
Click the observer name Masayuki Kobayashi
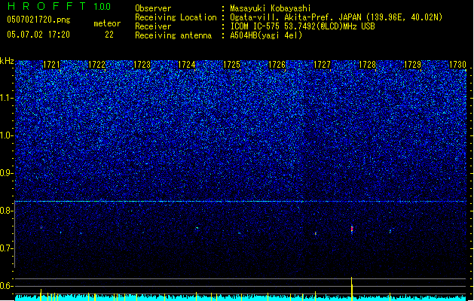point(270,8)
